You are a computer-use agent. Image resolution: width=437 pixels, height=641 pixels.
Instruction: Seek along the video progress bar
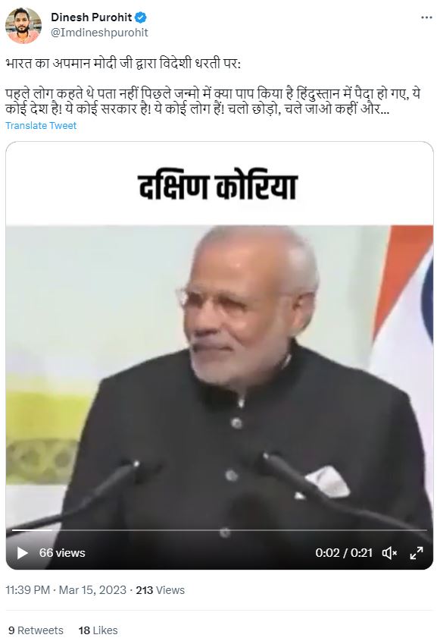(219, 530)
